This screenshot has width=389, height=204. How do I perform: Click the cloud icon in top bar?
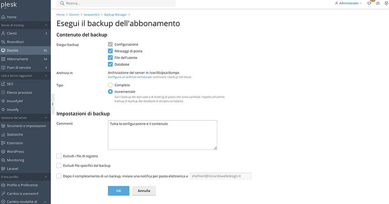tap(378, 3)
